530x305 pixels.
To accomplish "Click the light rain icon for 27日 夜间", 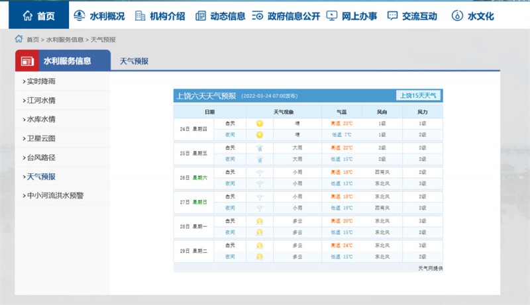I will [260, 208].
